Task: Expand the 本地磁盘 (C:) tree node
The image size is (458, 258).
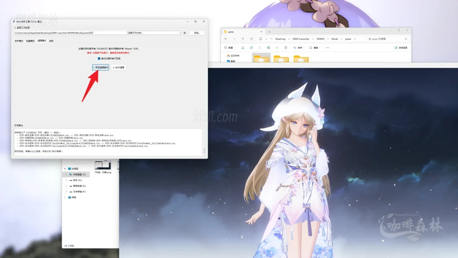Action: pos(66,174)
